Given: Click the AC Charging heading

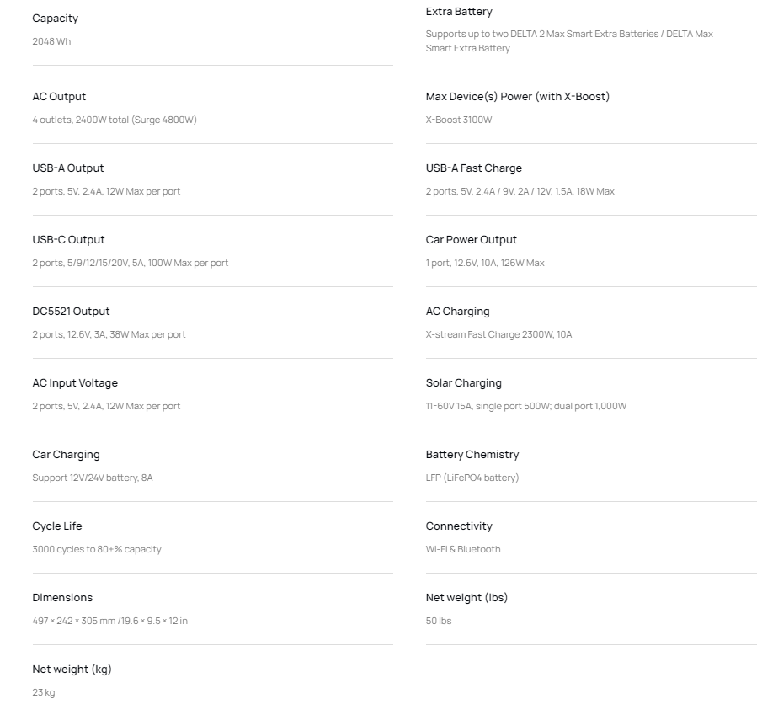Looking at the screenshot, I should click(458, 312).
